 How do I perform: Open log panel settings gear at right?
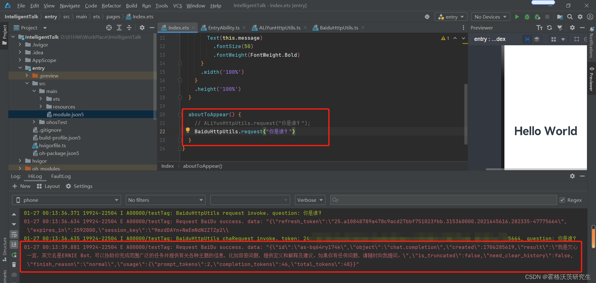(572, 176)
